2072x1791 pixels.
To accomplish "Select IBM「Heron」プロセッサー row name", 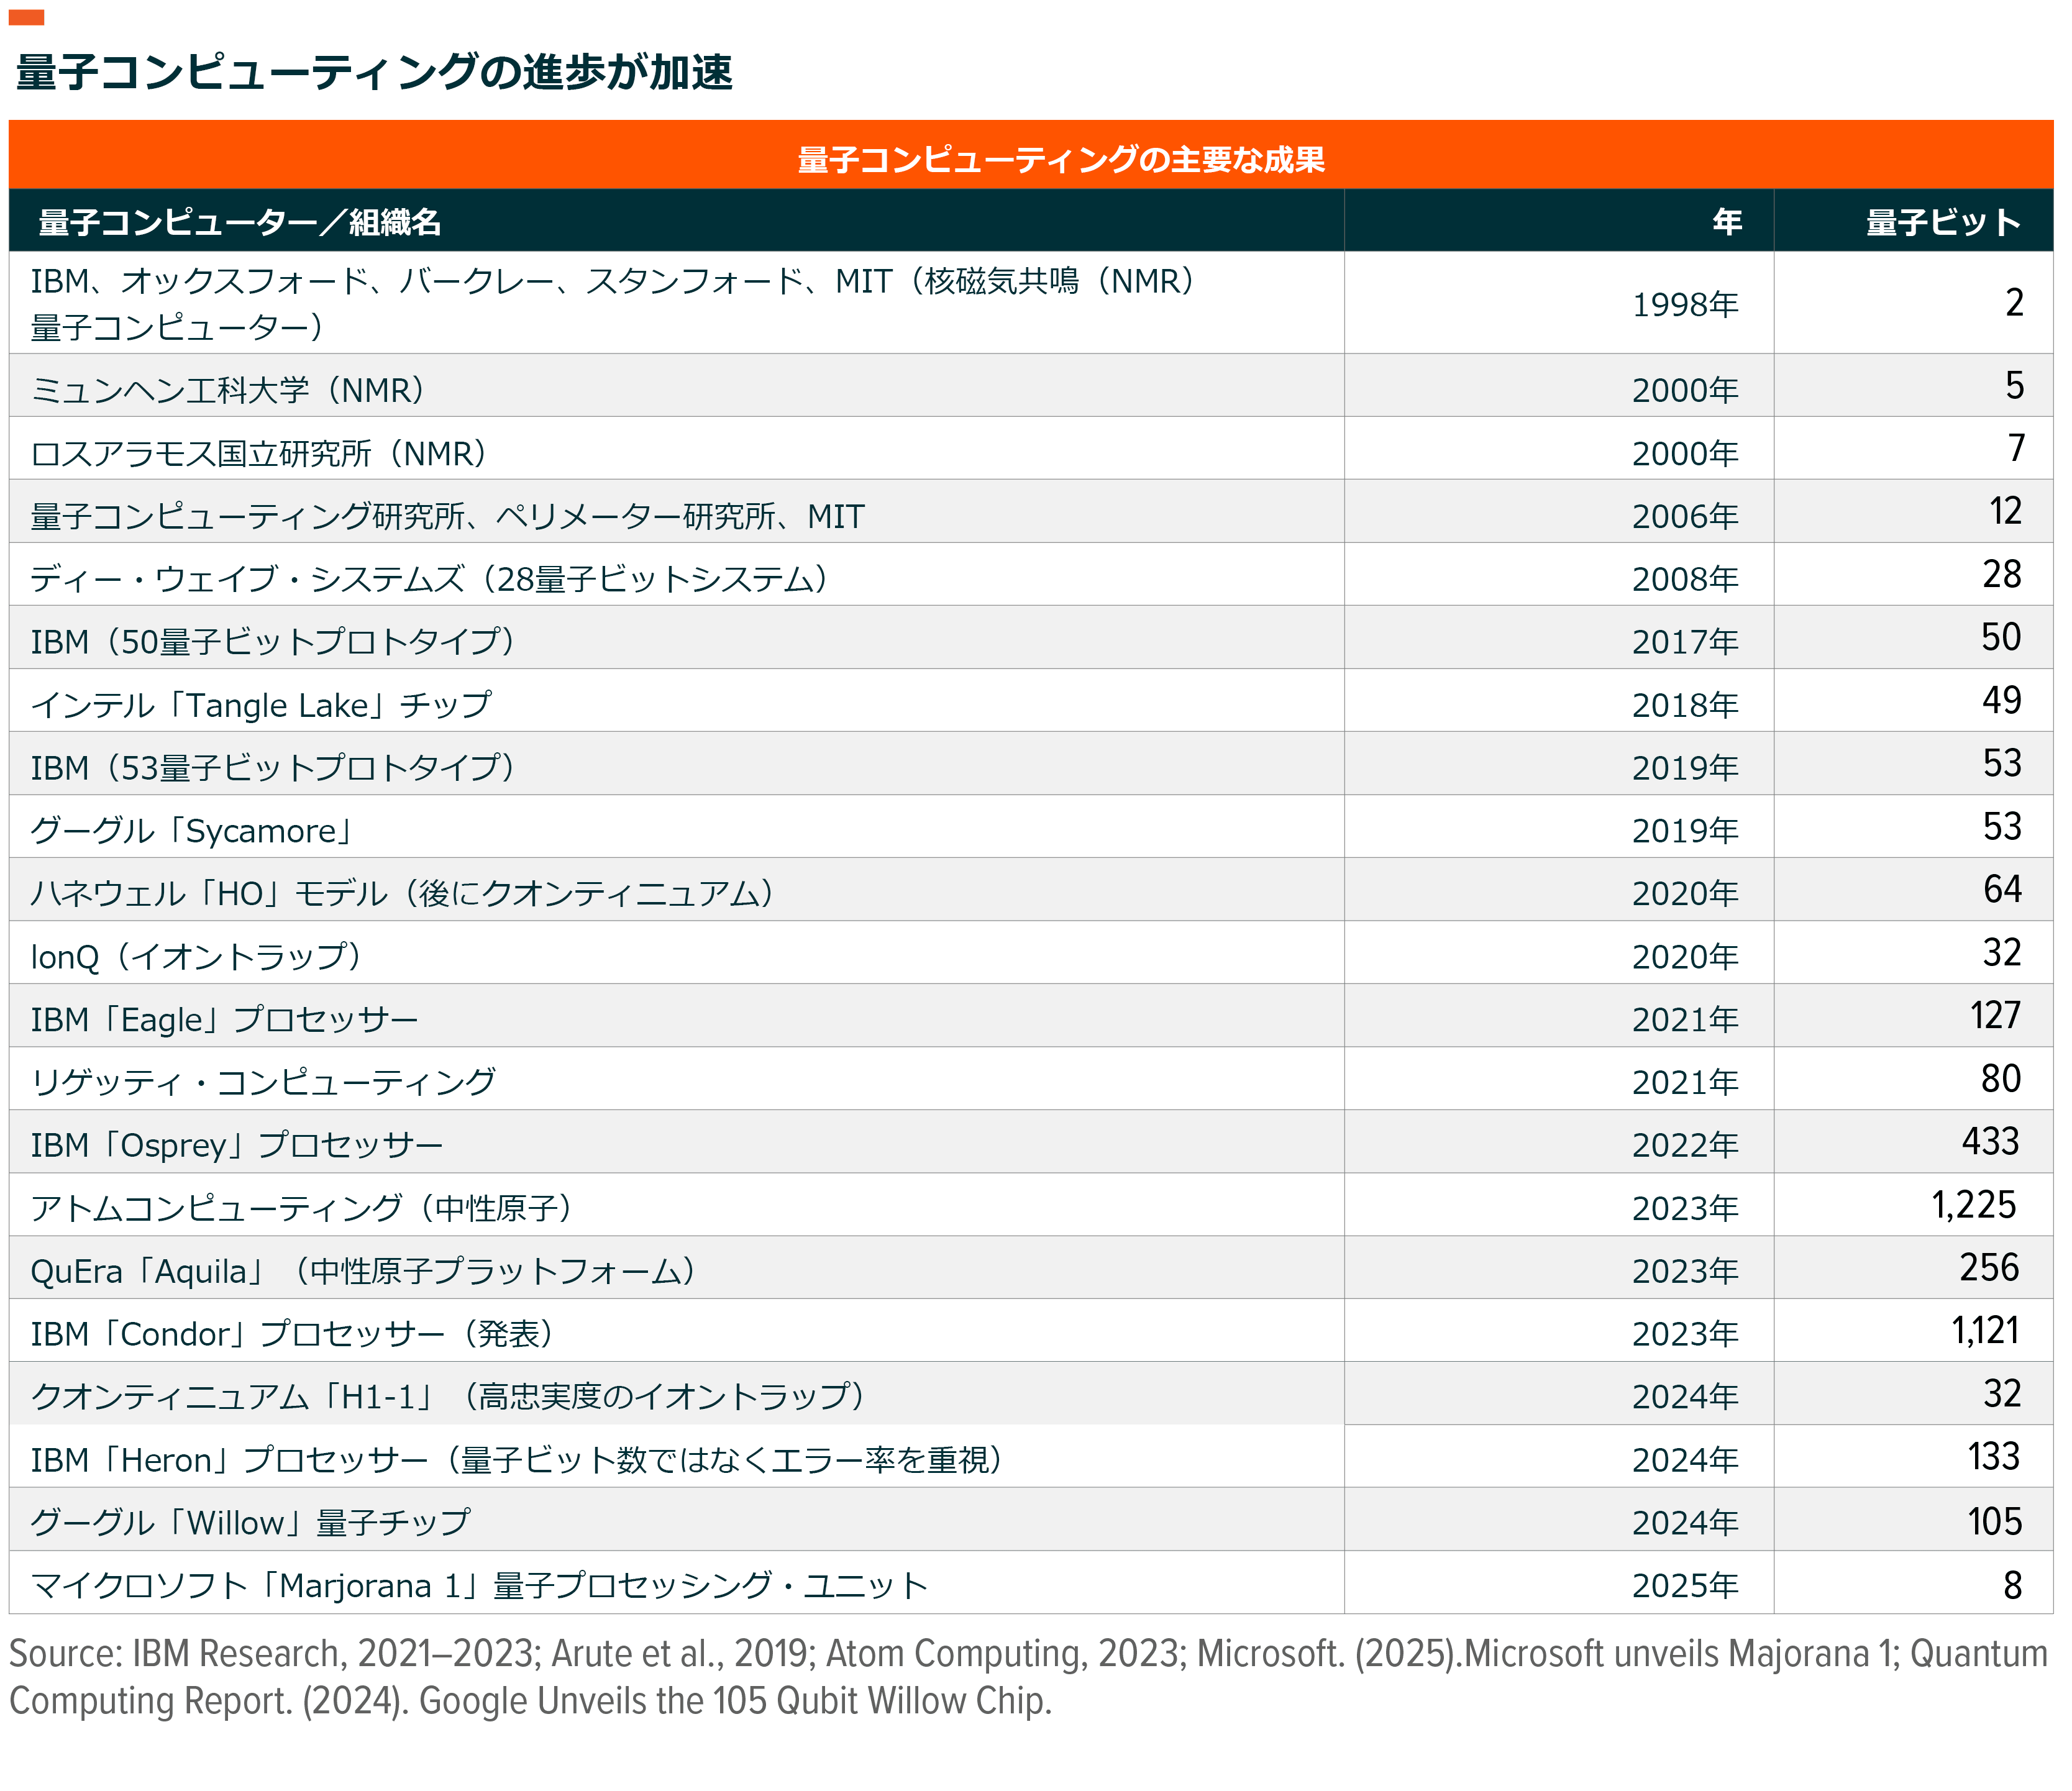I will 517,1460.
